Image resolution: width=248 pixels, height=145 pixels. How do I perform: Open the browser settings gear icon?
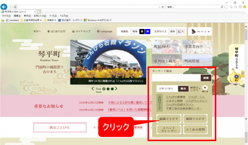(x=240, y=7)
